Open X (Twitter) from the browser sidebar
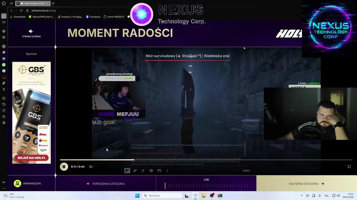Image resolution: width=357 pixels, height=200 pixels. [4, 89]
